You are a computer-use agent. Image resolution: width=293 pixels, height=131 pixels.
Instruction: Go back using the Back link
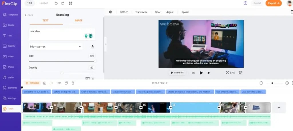pos(29,15)
